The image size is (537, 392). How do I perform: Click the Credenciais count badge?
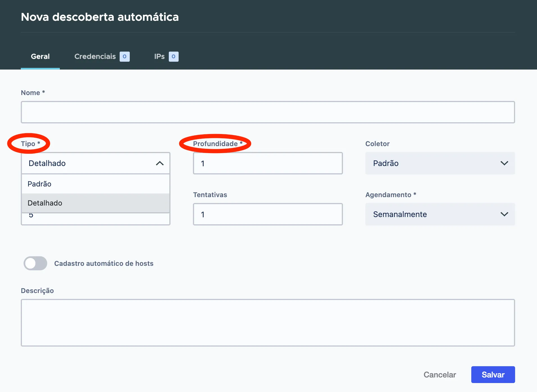124,56
